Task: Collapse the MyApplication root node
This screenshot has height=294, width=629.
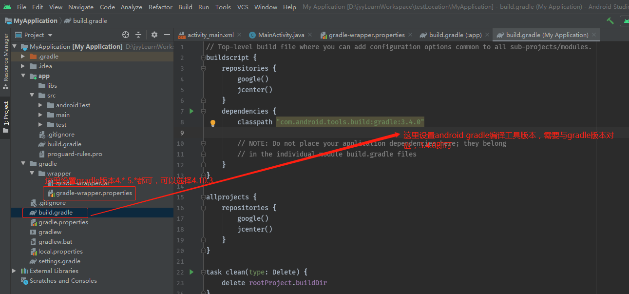Action: coord(15,47)
